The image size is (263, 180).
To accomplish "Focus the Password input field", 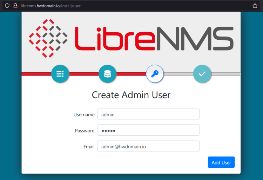I will click(148, 130).
